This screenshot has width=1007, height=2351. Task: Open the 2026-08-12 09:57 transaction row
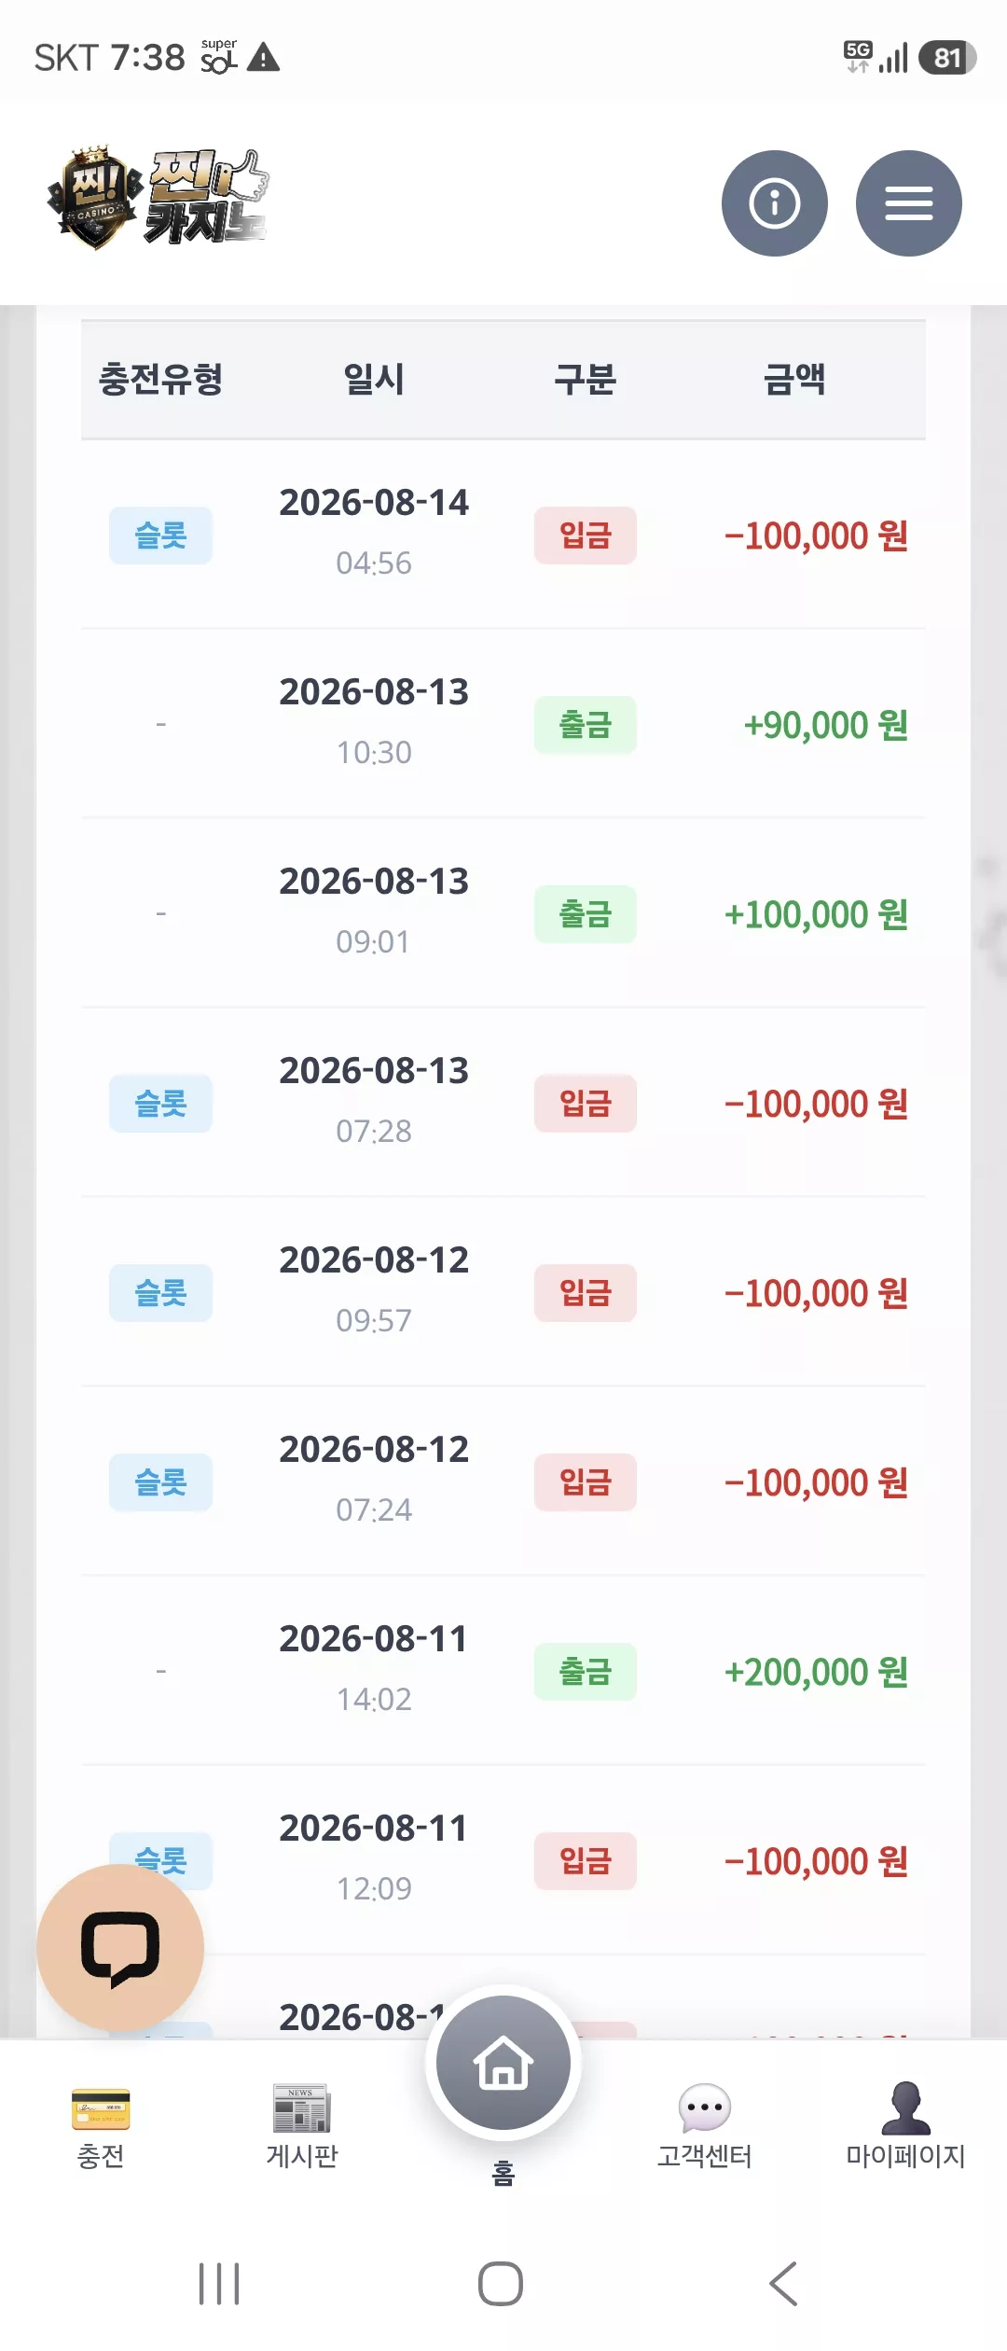[x=504, y=1292]
